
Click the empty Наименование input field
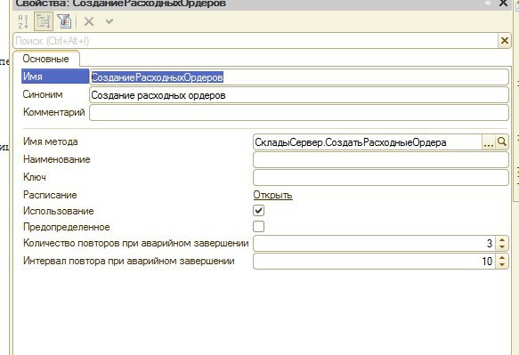(x=381, y=160)
